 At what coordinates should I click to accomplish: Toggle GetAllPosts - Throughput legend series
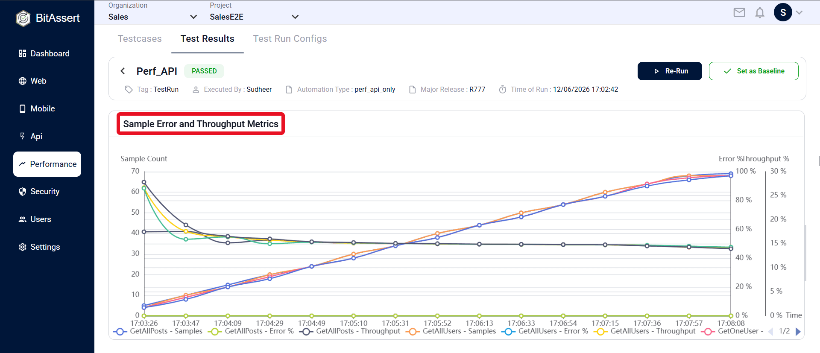coord(350,331)
